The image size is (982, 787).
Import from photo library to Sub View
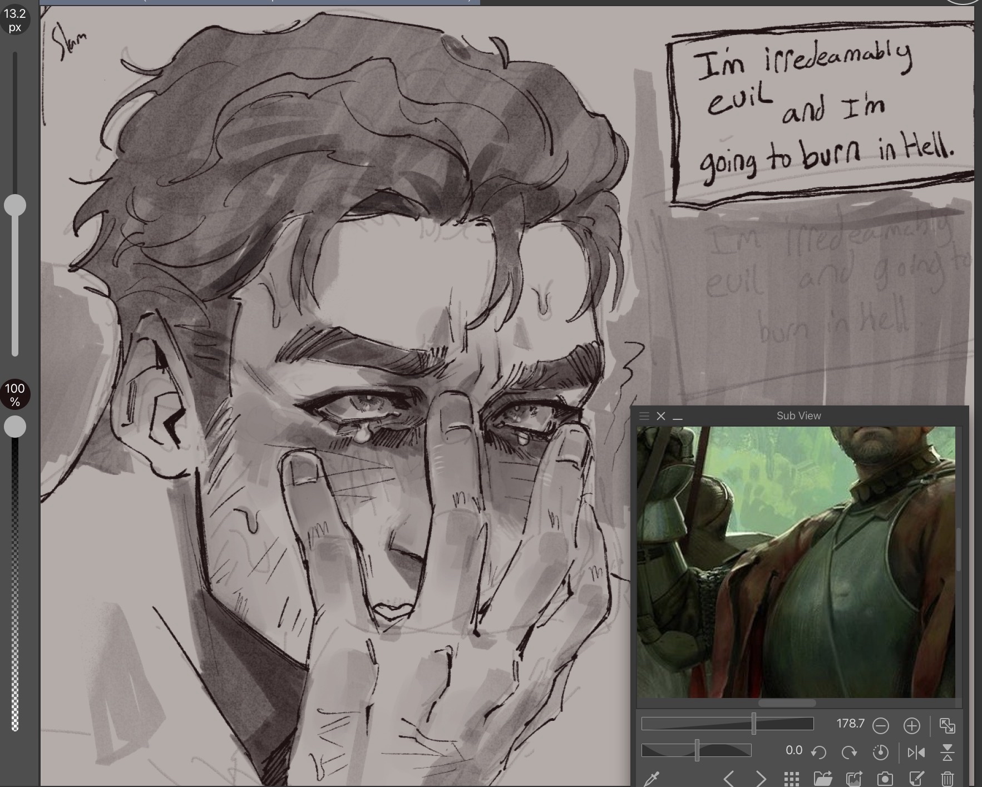coord(853,779)
